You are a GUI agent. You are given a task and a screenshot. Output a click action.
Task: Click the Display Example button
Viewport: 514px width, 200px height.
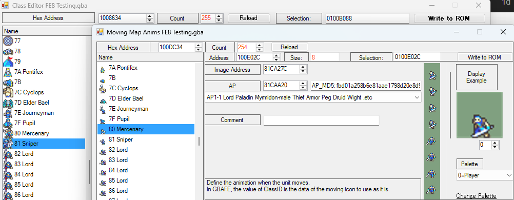tap(477, 77)
